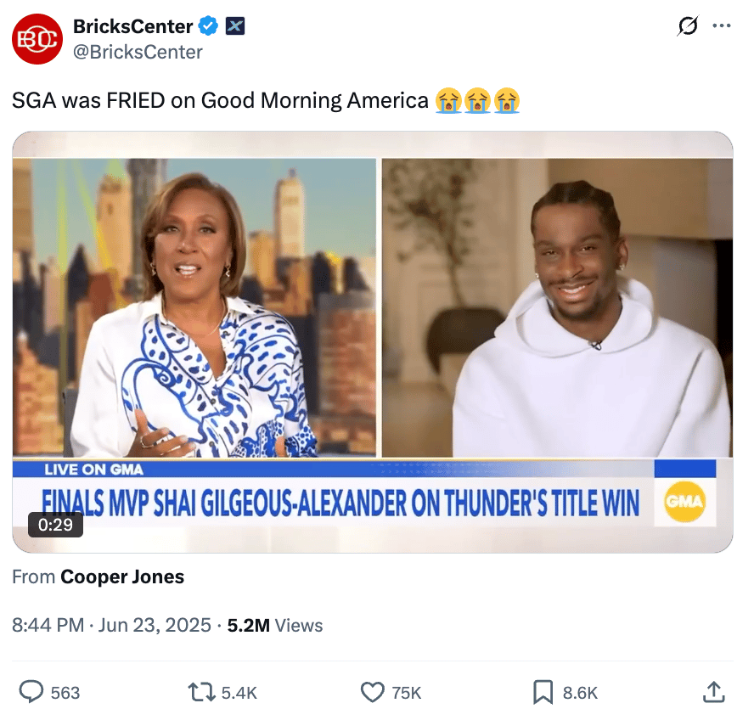Screen dimensions: 754x720
Task: Click the blue verified checkmark badge
Action: coord(209,26)
